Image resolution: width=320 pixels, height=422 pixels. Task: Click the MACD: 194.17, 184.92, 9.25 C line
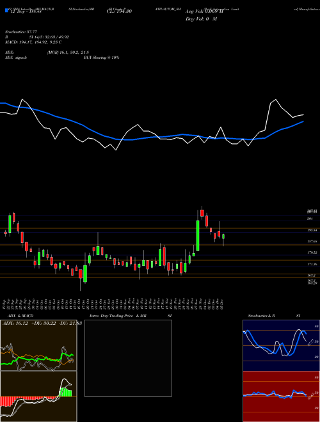[x=33, y=42]
